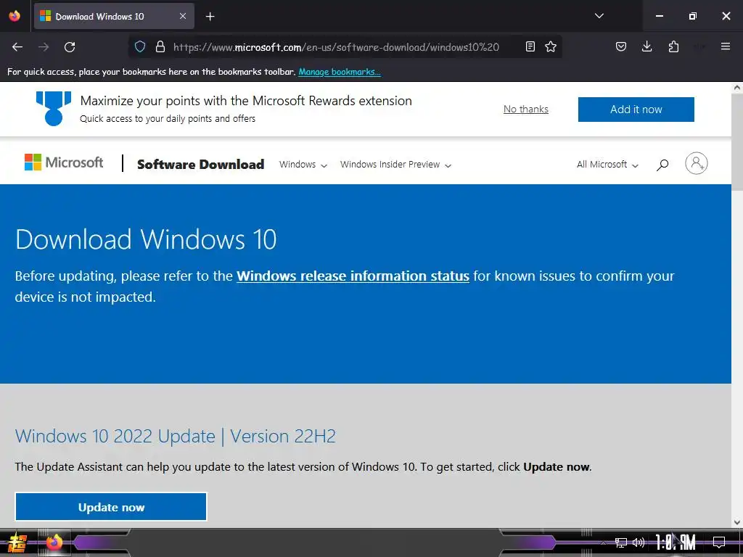Show the list of all tabs
This screenshot has height=557, width=743.
[x=599, y=16]
